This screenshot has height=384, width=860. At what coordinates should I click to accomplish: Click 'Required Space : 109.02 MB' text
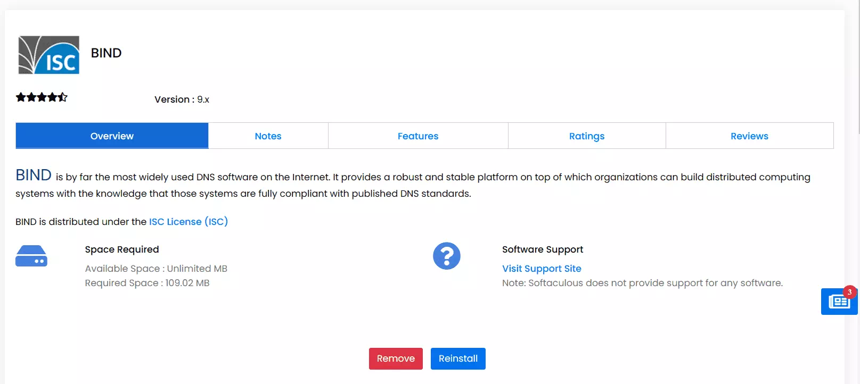tap(147, 283)
